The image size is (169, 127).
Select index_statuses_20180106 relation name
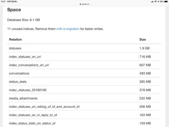tap(28, 90)
